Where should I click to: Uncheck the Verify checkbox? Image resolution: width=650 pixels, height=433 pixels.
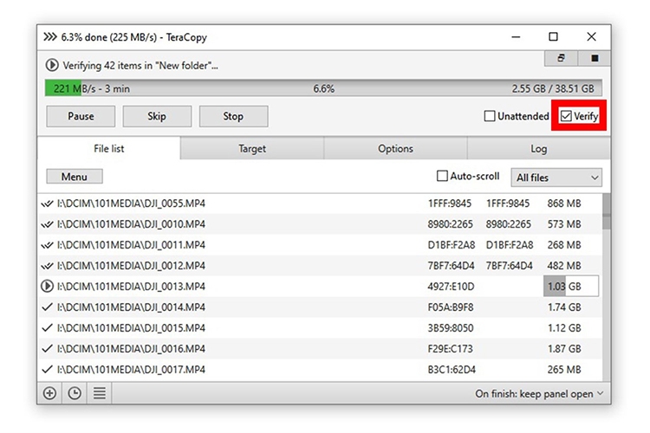pos(566,116)
